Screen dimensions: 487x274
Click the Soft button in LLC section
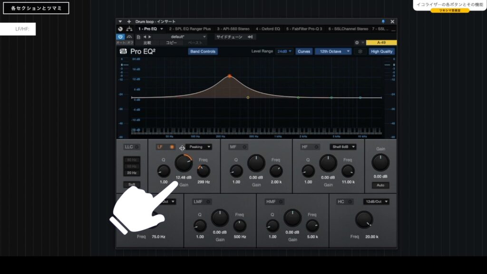point(132,185)
